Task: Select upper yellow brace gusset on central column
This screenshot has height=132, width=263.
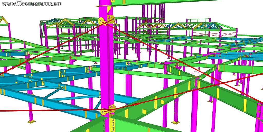Action: pyautogui.click(x=106, y=20)
